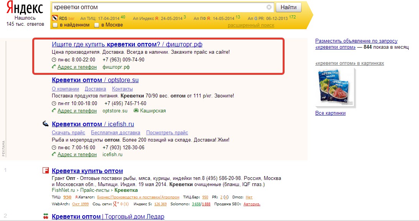Image resolution: width=419 pixels, height=221 pixels.
Task: Click the Индекс S 126 369 link
Action: 160,204
